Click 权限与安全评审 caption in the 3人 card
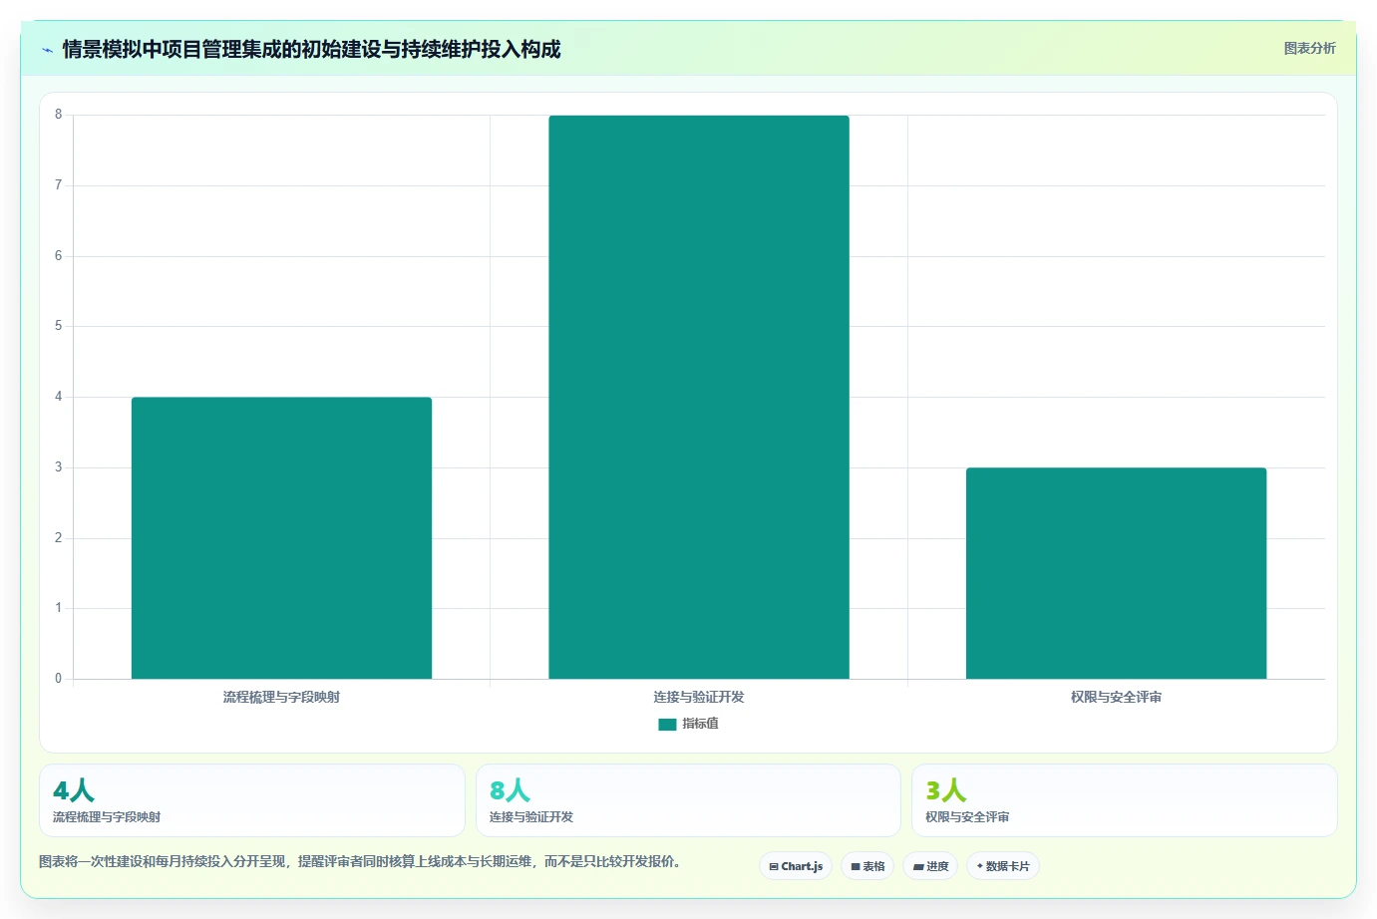1377x919 pixels. 967,816
